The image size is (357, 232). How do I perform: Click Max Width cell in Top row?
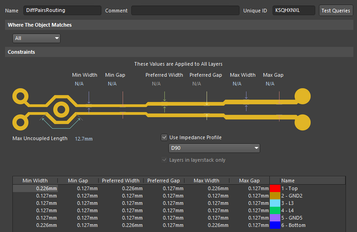click(207, 188)
